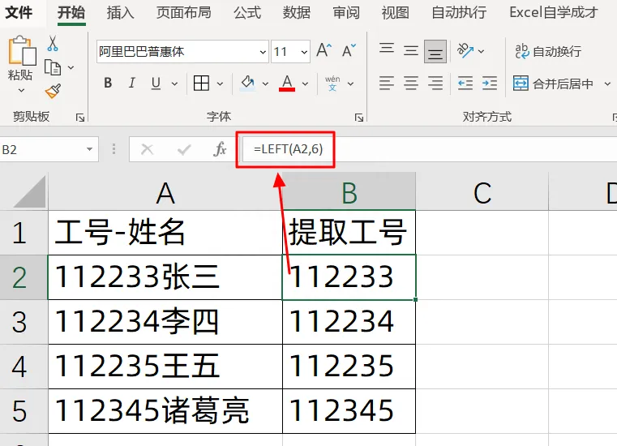Select cell A5 containing 112345诸葛亮

click(x=165, y=411)
